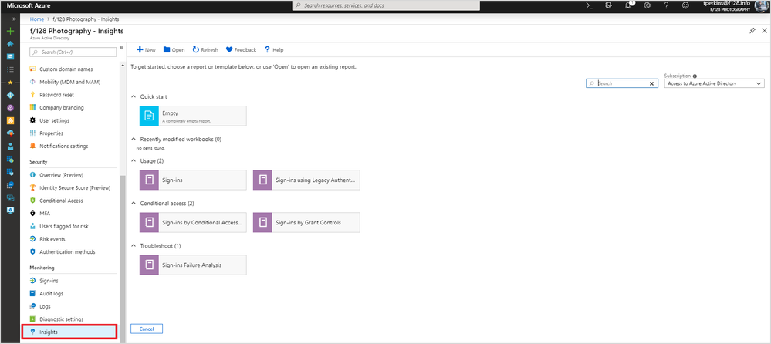Click the Open folder toolbar button

coord(174,49)
